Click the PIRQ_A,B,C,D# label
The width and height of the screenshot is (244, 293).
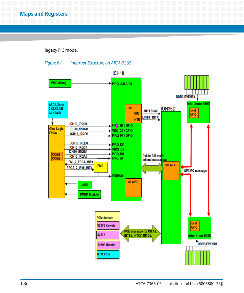point(122,84)
